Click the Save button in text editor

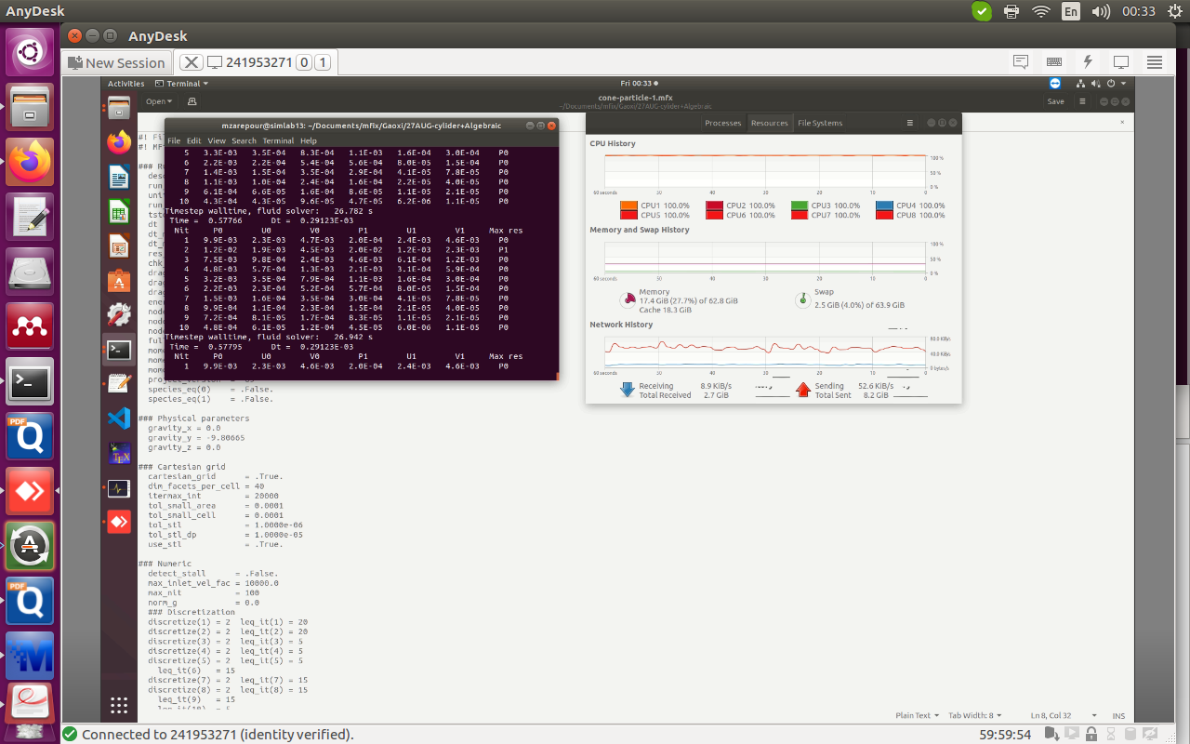(1056, 101)
